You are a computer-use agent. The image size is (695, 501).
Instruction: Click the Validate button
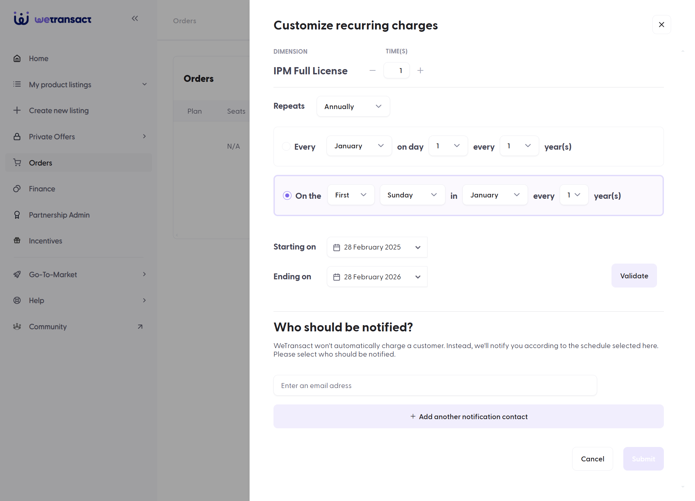(634, 276)
